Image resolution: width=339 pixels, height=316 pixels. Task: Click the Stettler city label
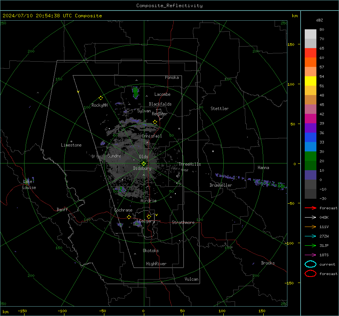(x=220, y=109)
